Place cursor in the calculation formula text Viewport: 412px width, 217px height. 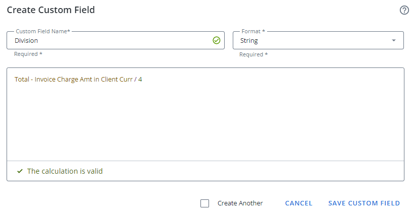pyautogui.click(x=78, y=80)
